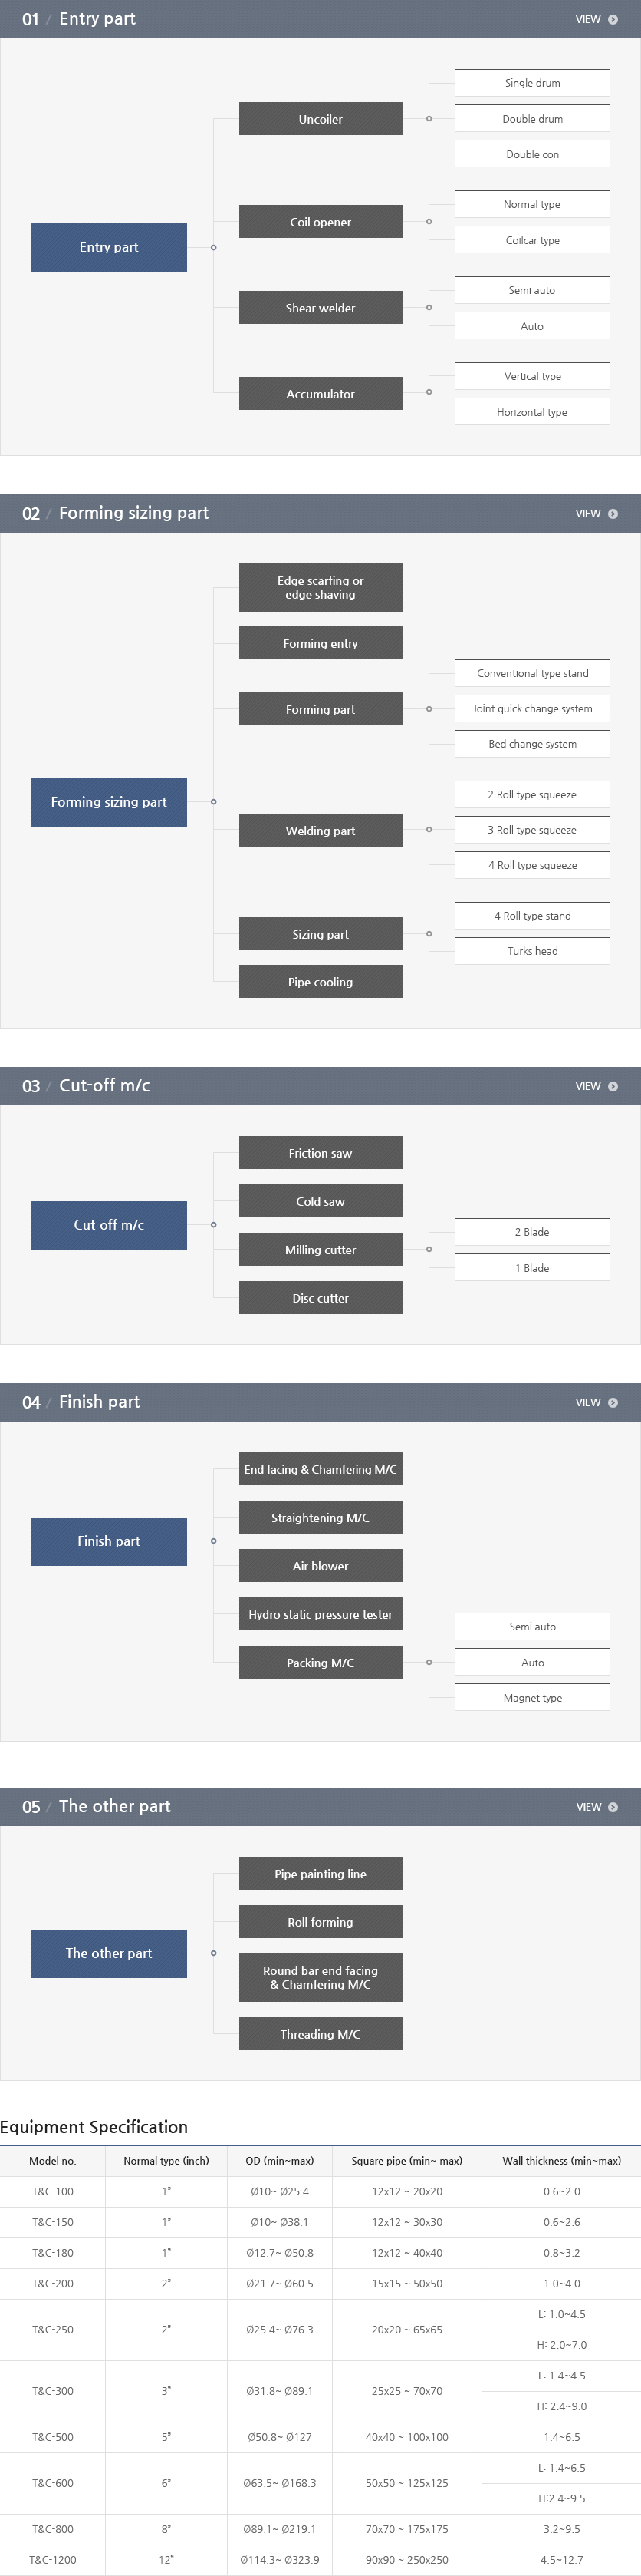Click the VIEW arrow icon for Entry part
Image resolution: width=641 pixels, height=2576 pixels.
(613, 19)
